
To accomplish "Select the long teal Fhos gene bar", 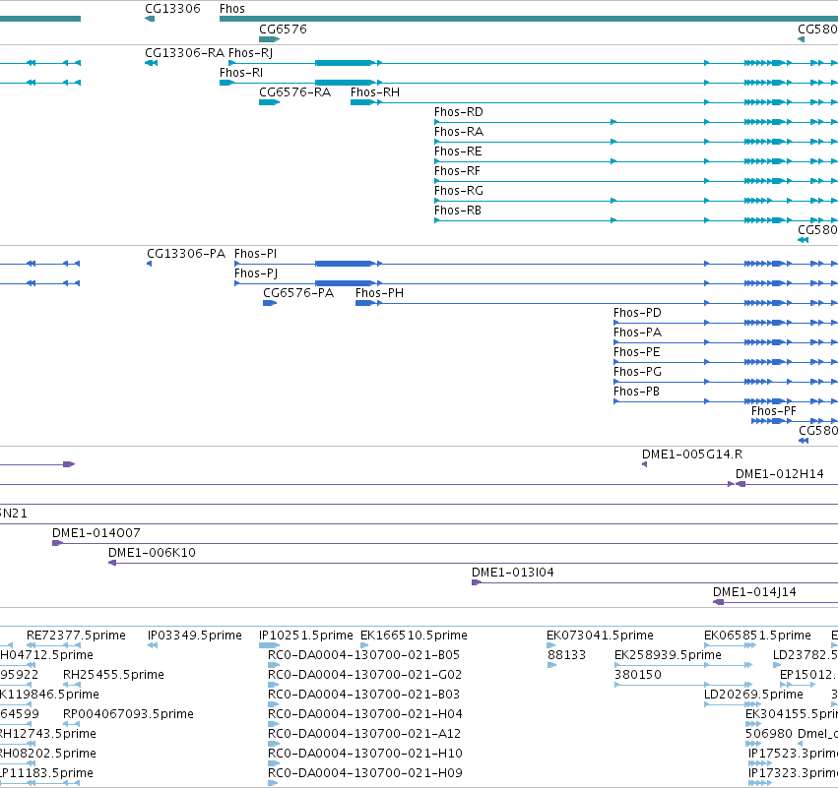I will click(529, 19).
